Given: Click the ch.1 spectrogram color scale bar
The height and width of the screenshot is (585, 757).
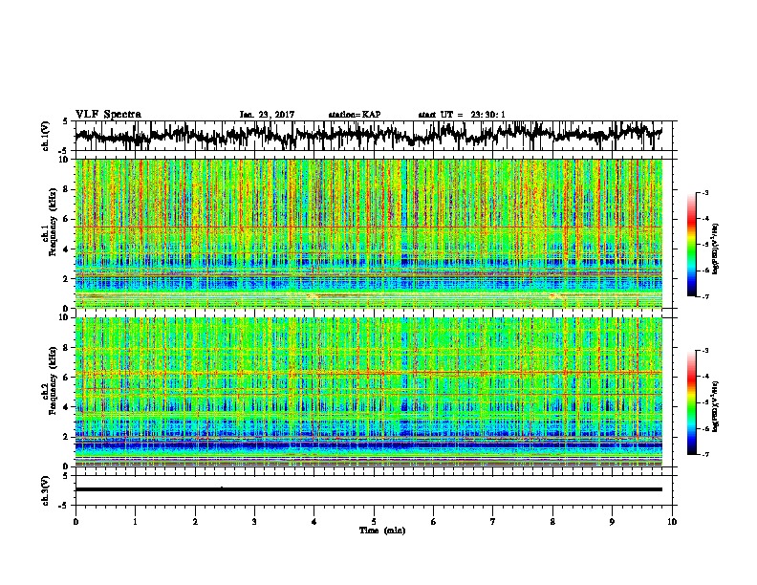Looking at the screenshot, I should [x=692, y=245].
